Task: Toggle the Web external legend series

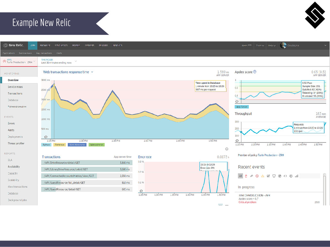Action: (97, 145)
